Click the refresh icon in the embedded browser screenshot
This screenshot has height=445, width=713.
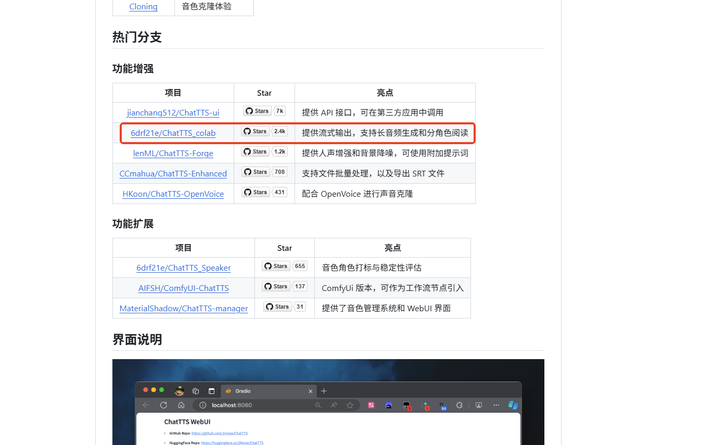[x=163, y=405]
